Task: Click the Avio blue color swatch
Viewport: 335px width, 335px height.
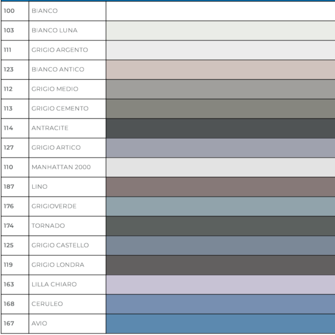Action: 220,324
